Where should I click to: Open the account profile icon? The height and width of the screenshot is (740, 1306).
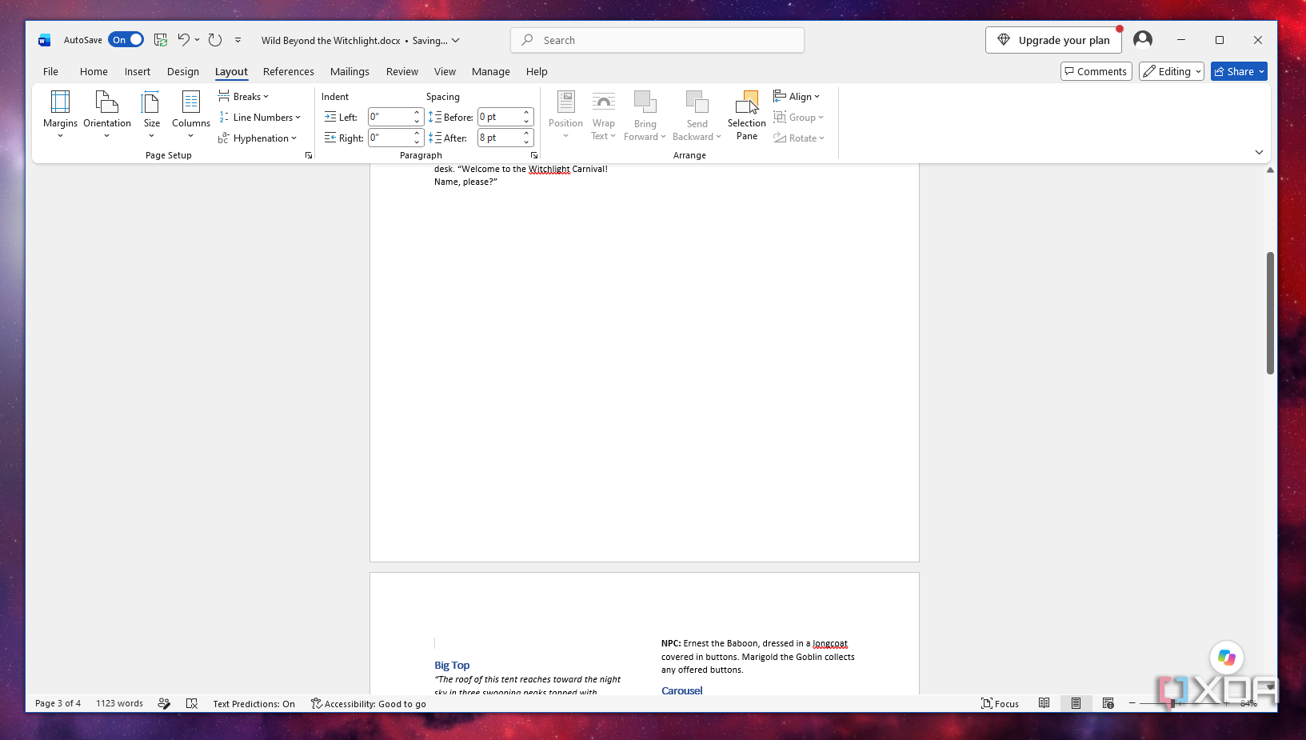(1143, 39)
